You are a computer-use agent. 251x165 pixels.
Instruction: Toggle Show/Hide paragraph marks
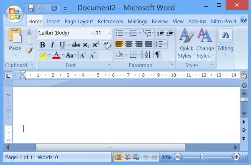158,55
